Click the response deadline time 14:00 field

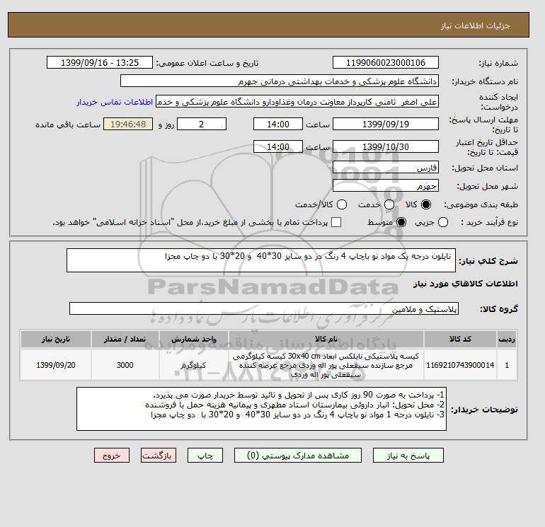point(278,124)
